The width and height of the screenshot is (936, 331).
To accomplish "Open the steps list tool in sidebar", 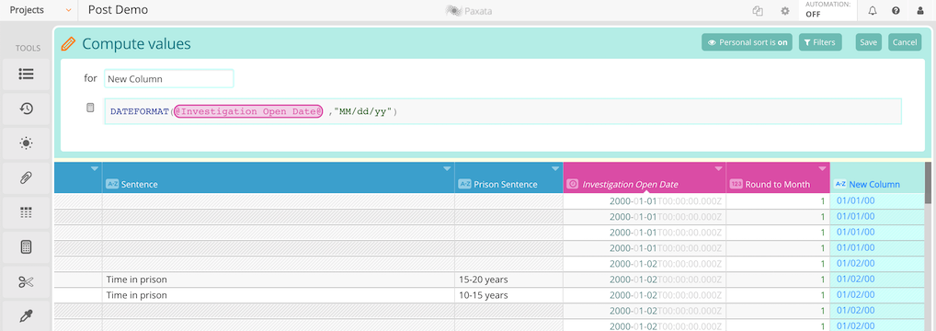I will [x=26, y=74].
